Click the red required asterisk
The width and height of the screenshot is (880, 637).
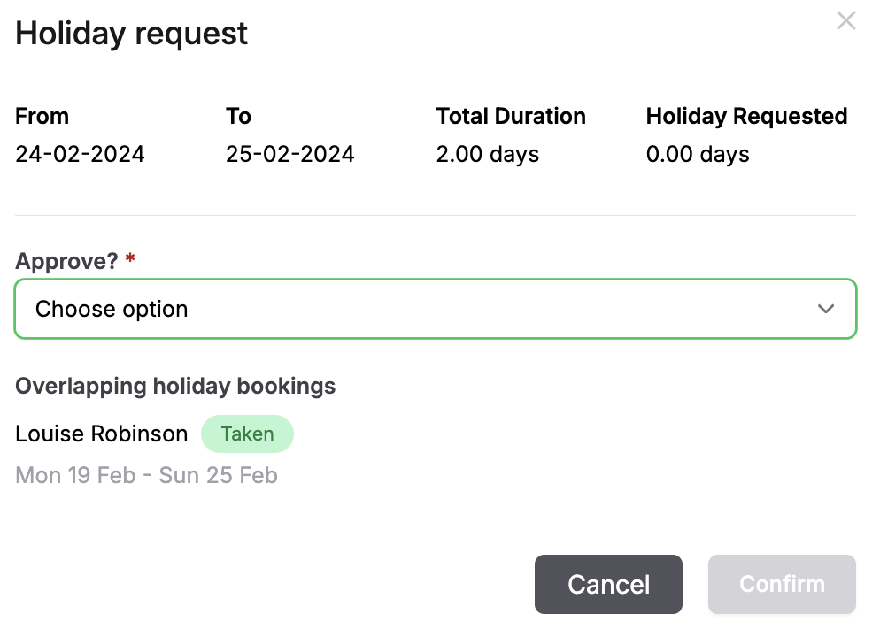click(129, 259)
